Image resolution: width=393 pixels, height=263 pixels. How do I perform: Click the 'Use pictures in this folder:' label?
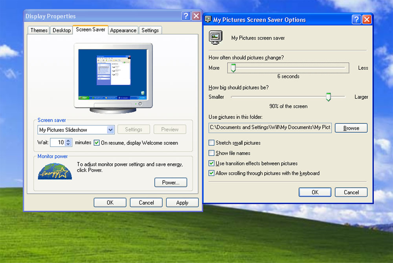click(235, 117)
